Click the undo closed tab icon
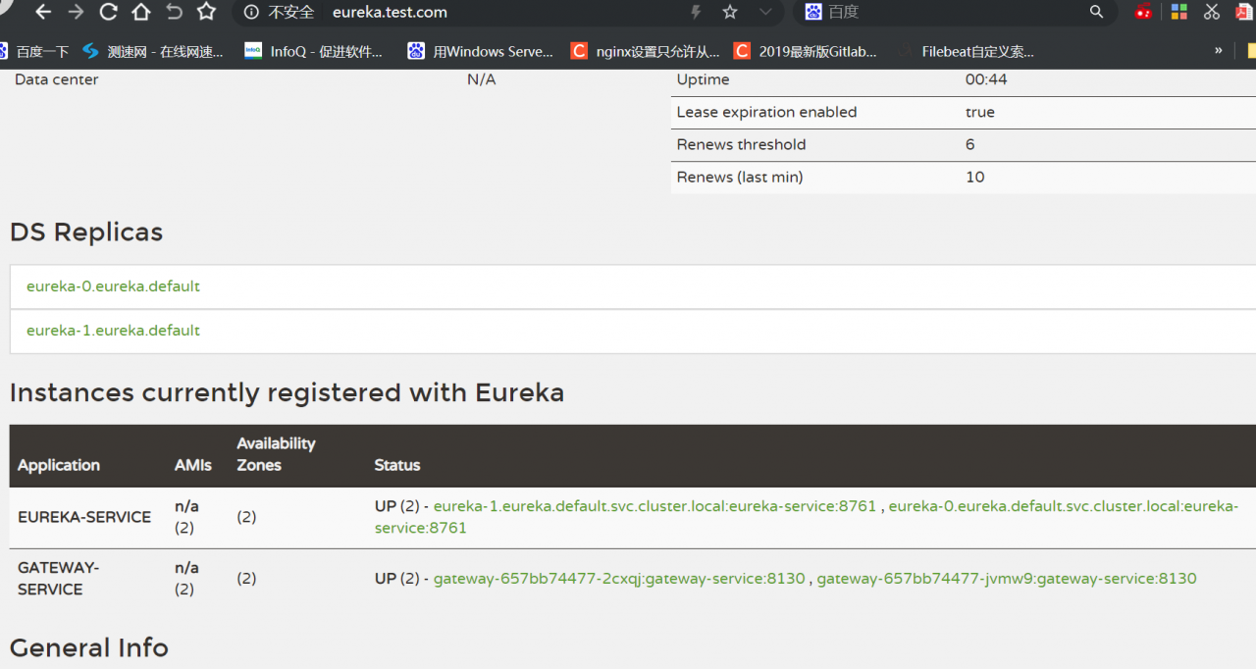This screenshot has height=669, width=1256. click(174, 12)
